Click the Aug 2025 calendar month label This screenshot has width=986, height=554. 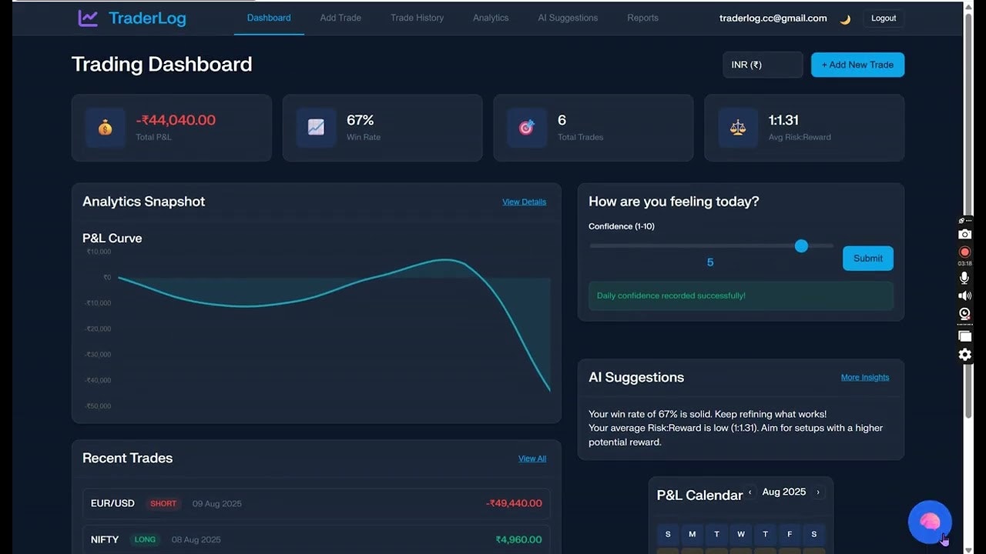784,492
